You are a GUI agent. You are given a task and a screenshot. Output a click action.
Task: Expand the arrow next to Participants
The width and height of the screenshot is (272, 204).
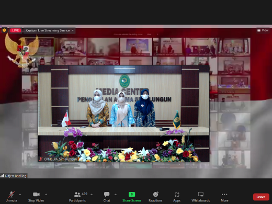(92, 195)
